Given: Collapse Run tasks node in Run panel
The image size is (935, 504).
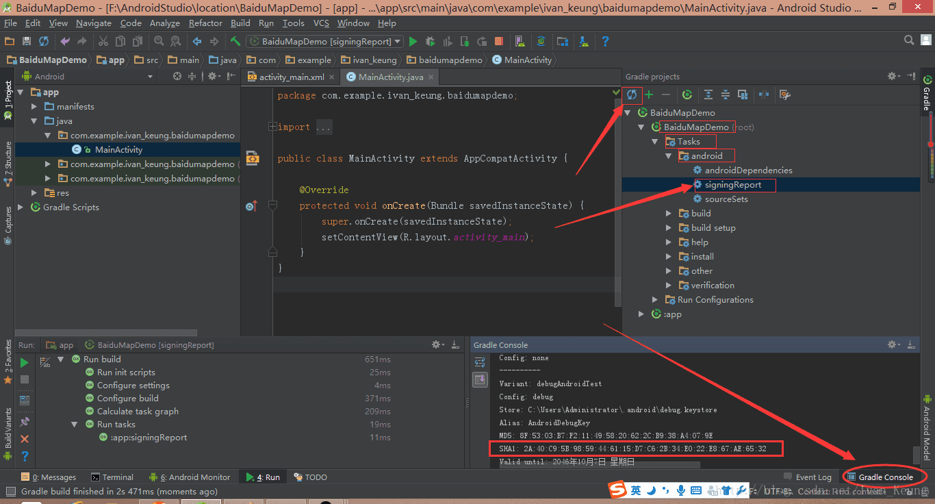Looking at the screenshot, I should click(75, 425).
